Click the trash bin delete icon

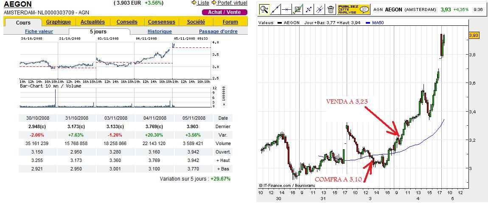(331, 9)
